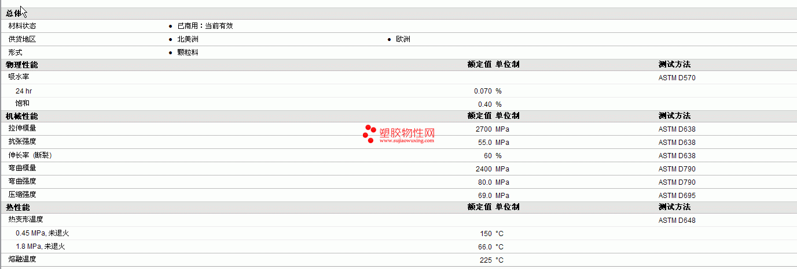
Task: Open the www.sujiaowuxing.com watermark link
Action: pos(407,140)
